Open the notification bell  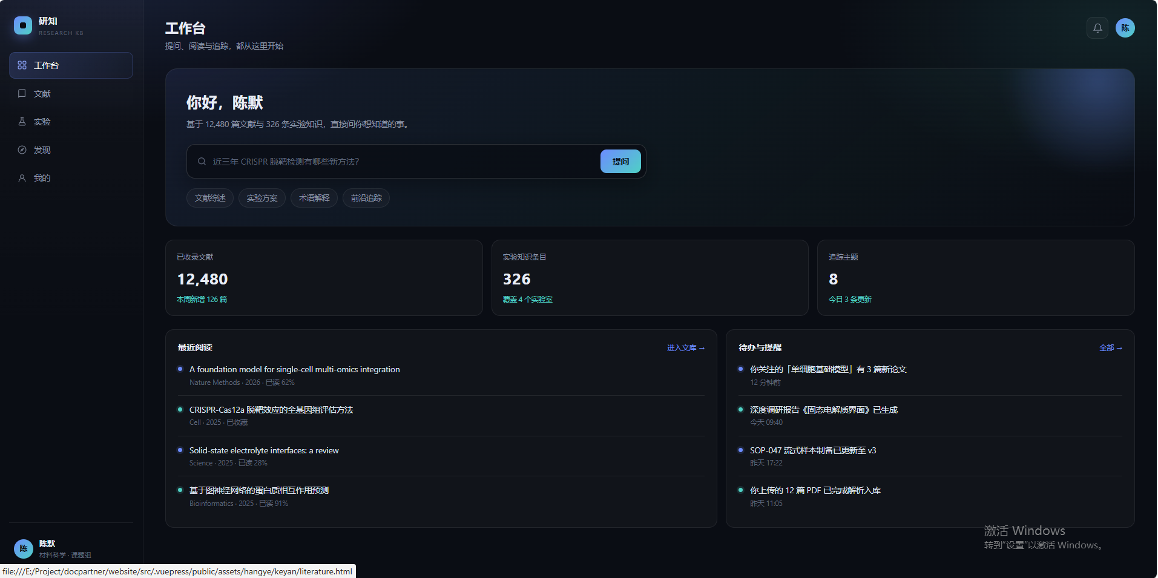coord(1097,28)
